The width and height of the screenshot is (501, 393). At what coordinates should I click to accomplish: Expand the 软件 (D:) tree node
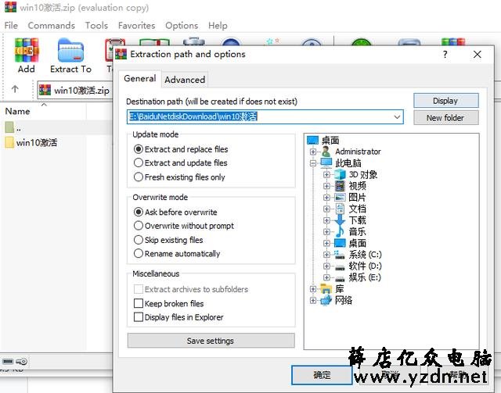tap(326, 266)
